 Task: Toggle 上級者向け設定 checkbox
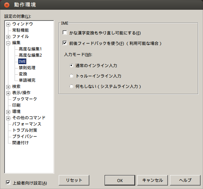pyautogui.click(x=8, y=183)
